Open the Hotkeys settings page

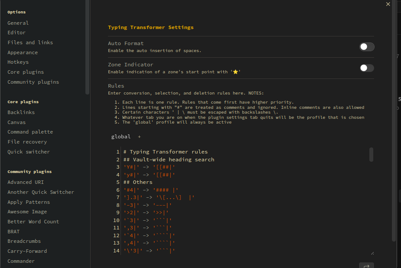point(18,62)
